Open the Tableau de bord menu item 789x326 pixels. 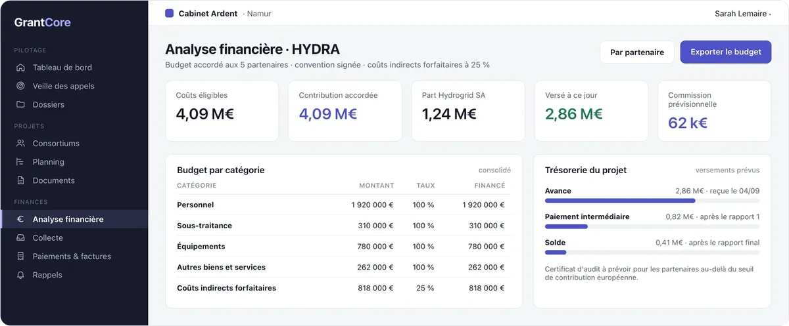coord(74,68)
